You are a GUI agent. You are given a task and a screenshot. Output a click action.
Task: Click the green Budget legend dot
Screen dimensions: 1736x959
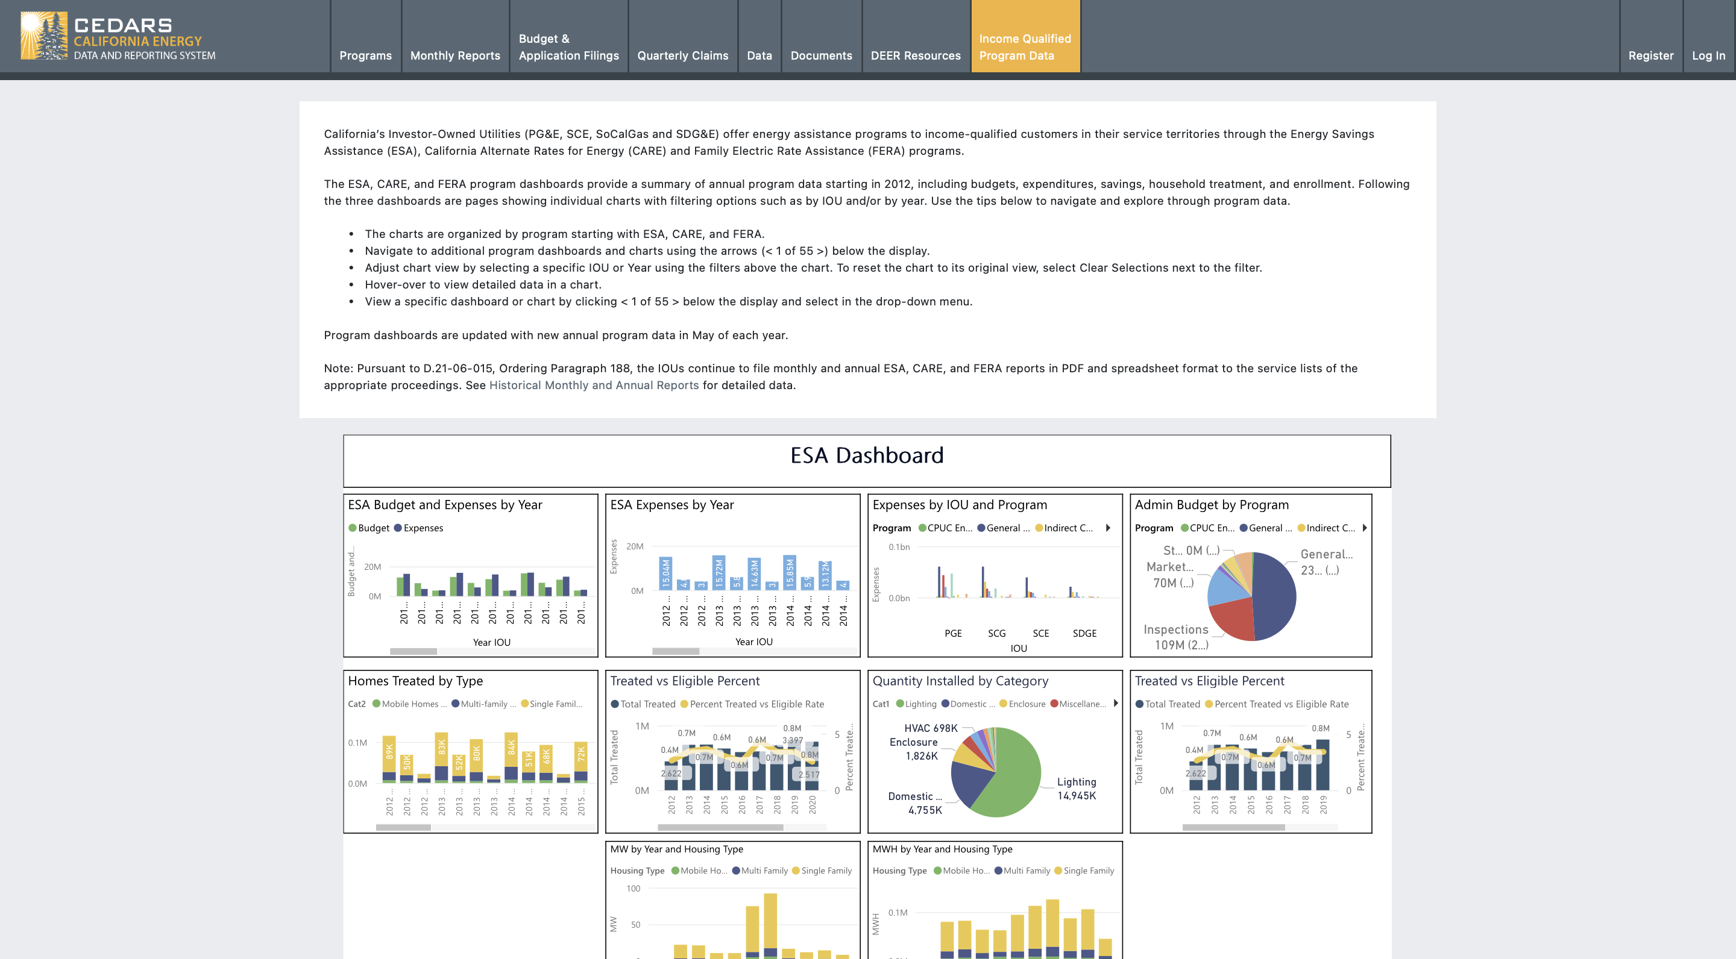pyautogui.click(x=353, y=528)
